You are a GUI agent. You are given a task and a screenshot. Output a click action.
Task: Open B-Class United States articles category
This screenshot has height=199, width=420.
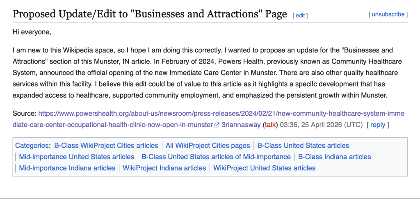pyautogui.click(x=303, y=145)
